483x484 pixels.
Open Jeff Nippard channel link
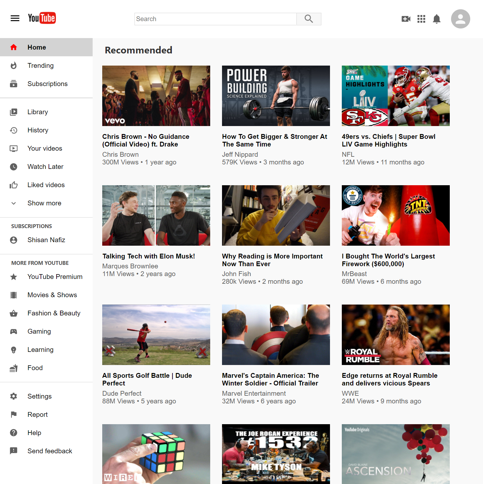[240, 155]
